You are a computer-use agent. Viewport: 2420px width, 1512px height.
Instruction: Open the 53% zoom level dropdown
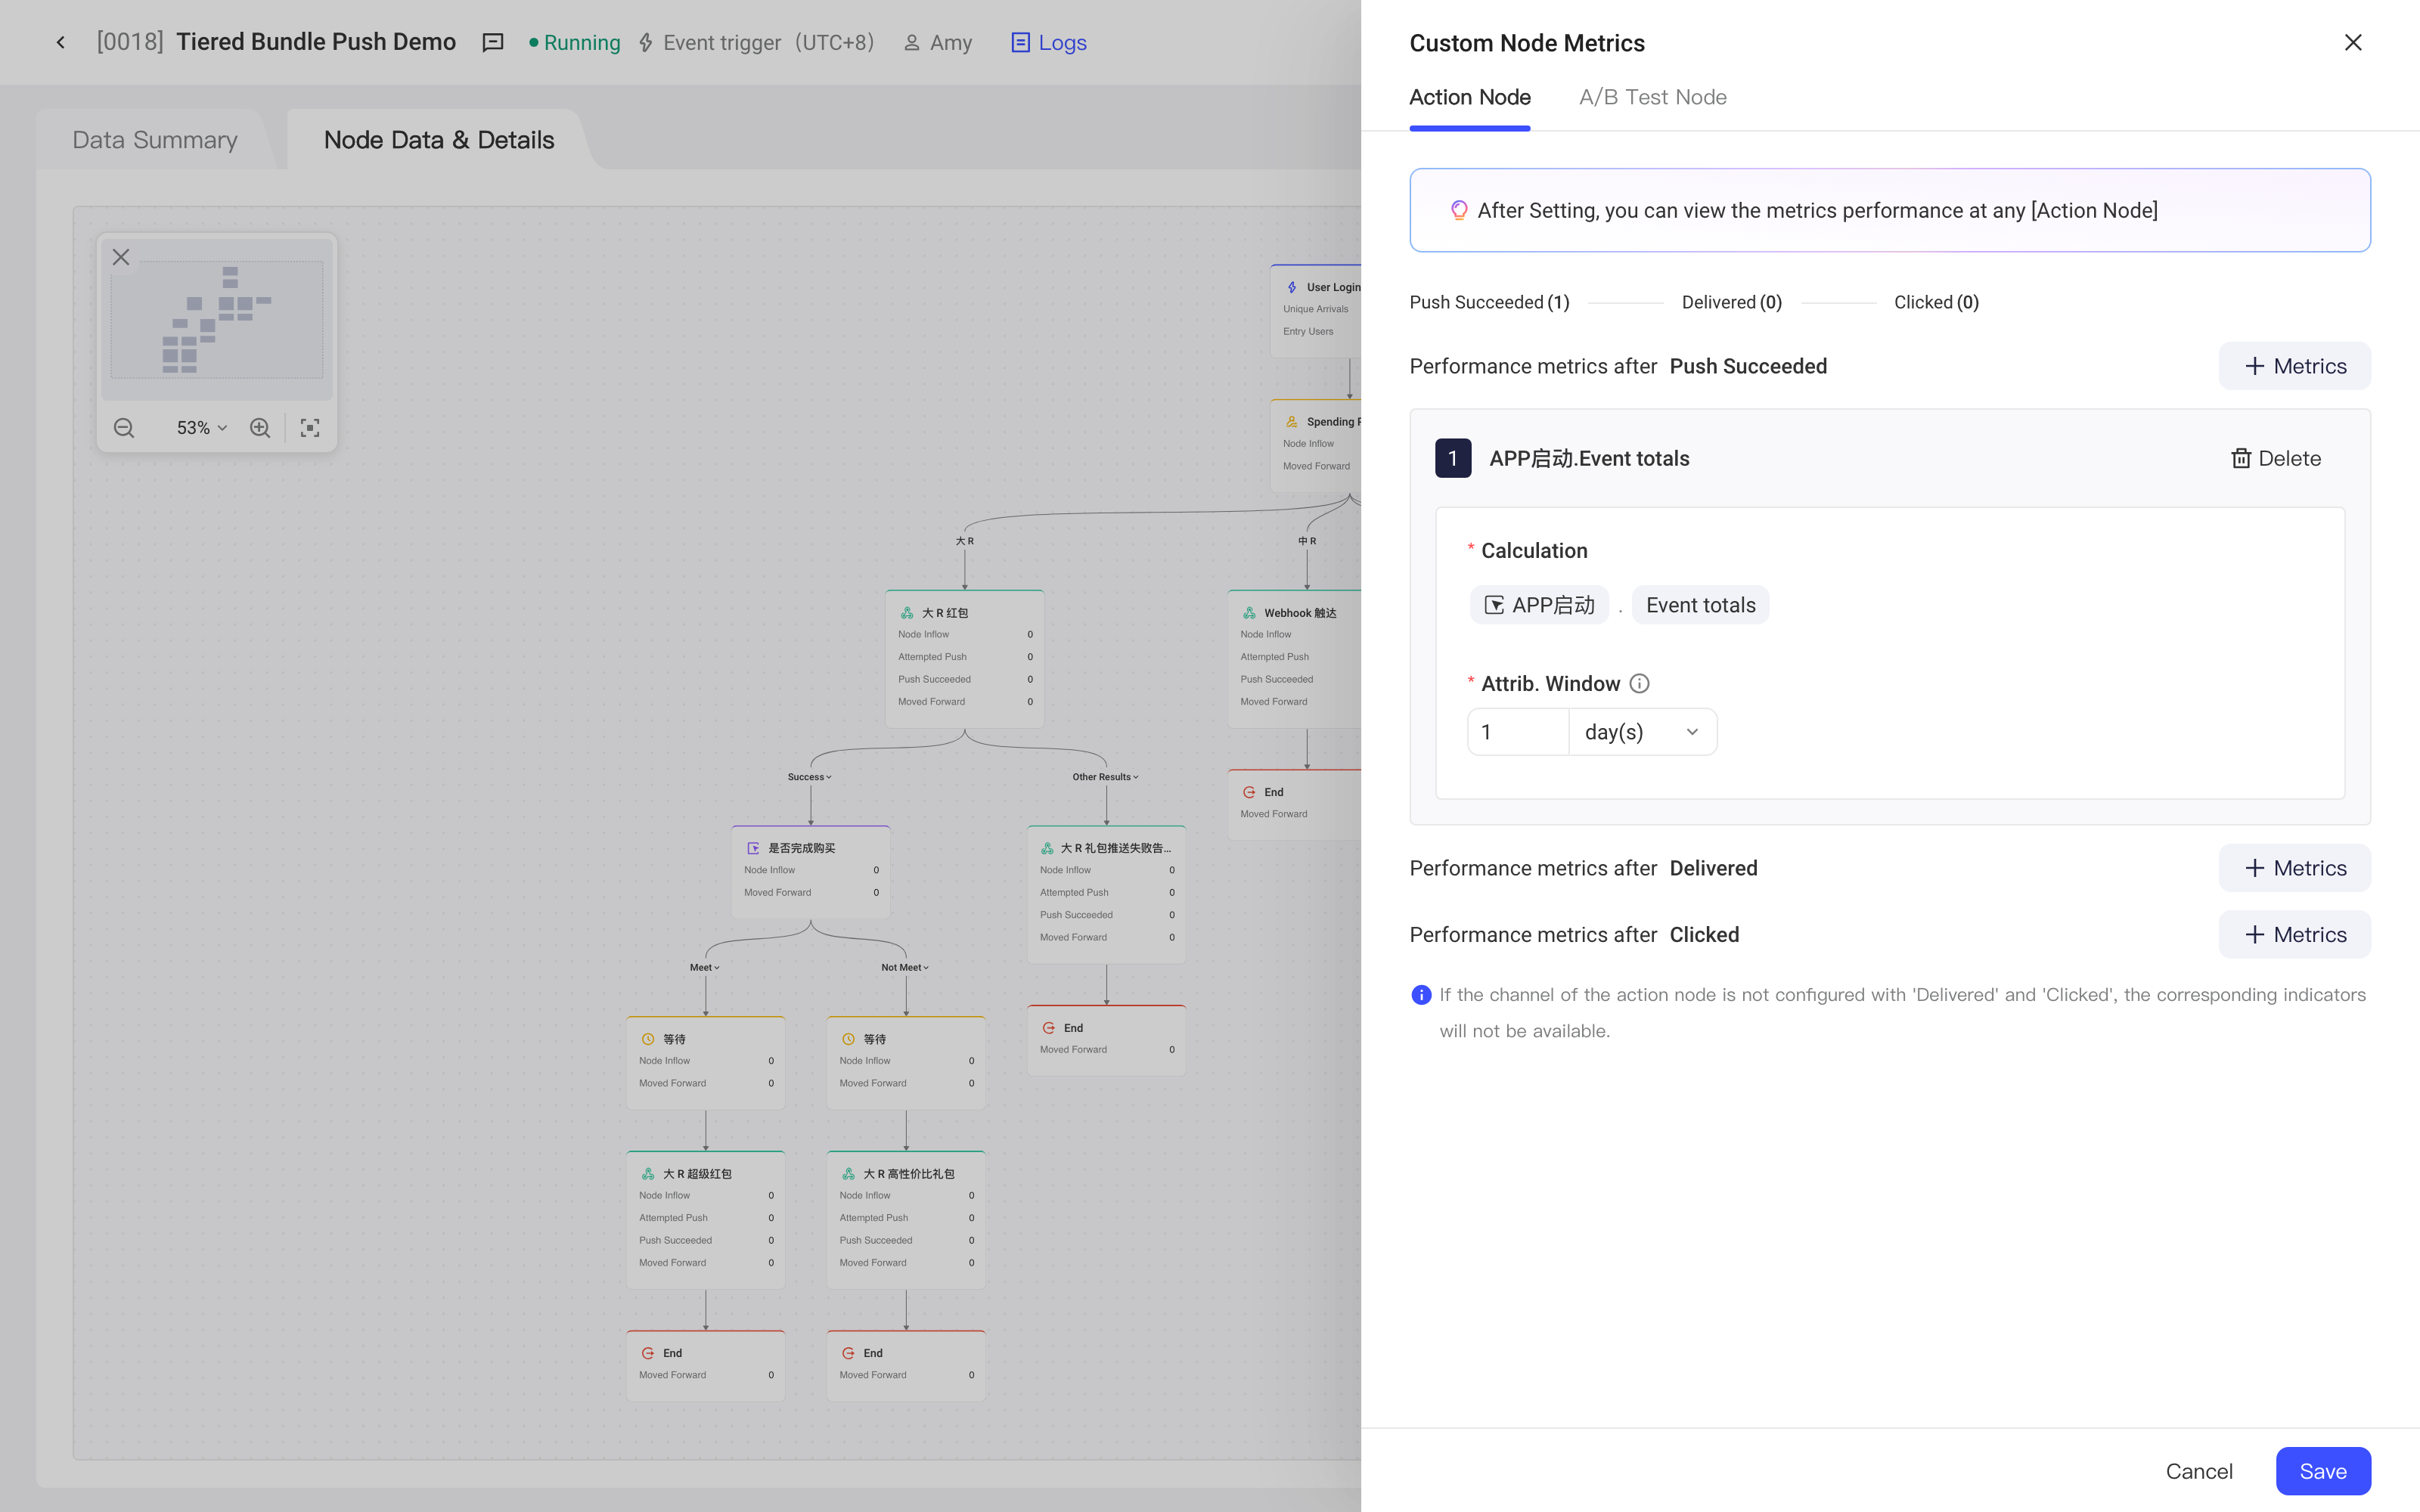tap(201, 428)
